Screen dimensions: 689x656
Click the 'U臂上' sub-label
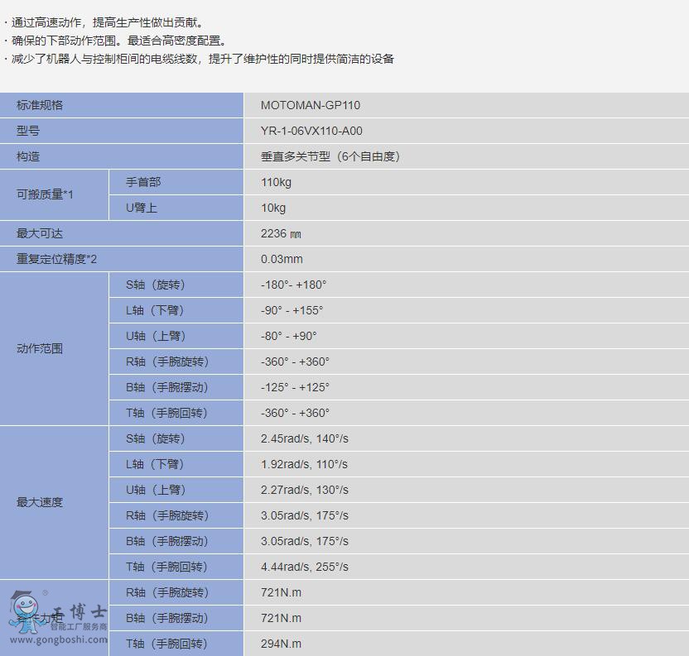(142, 208)
